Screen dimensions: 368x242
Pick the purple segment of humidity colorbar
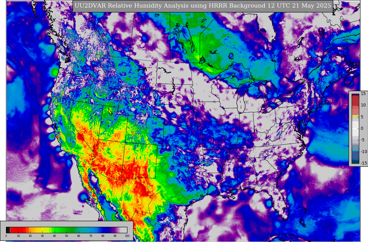point(114,230)
